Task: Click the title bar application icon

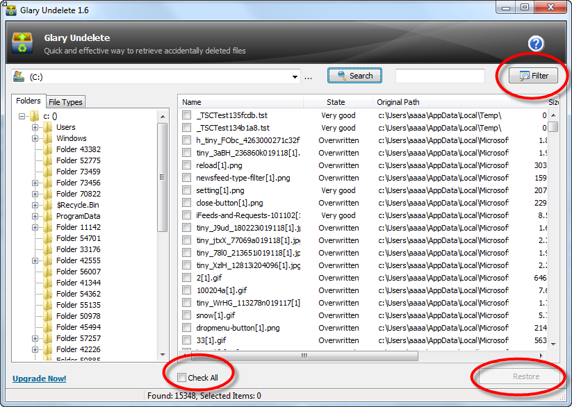Action: [11, 10]
